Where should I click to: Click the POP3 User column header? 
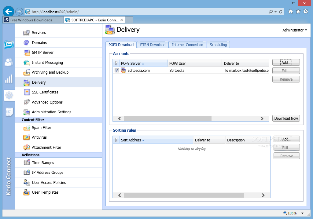click(194, 64)
